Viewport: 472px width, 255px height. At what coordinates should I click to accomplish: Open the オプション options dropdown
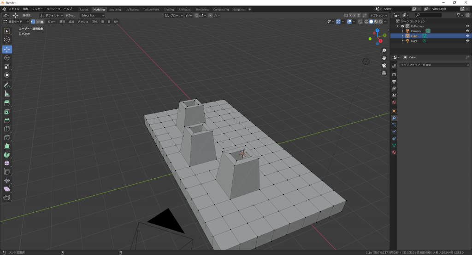pyautogui.click(x=378, y=15)
